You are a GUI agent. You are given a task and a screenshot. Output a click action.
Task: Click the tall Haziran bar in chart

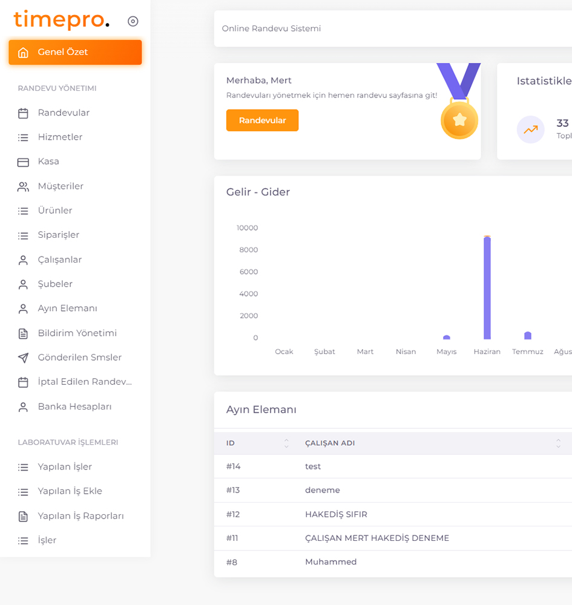487,288
